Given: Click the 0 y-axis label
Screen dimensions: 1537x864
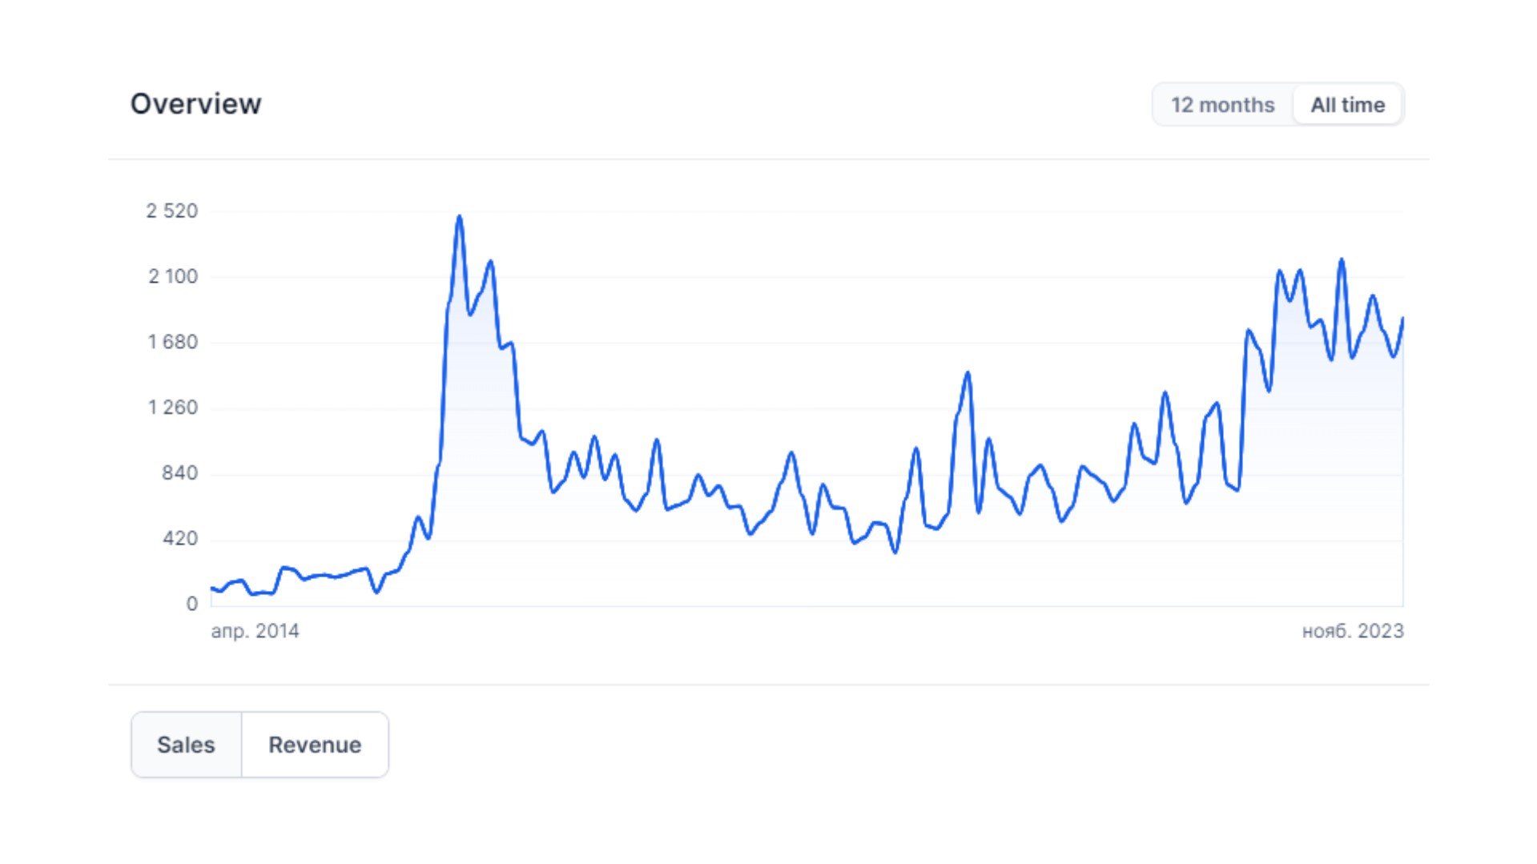Looking at the screenshot, I should tap(192, 604).
